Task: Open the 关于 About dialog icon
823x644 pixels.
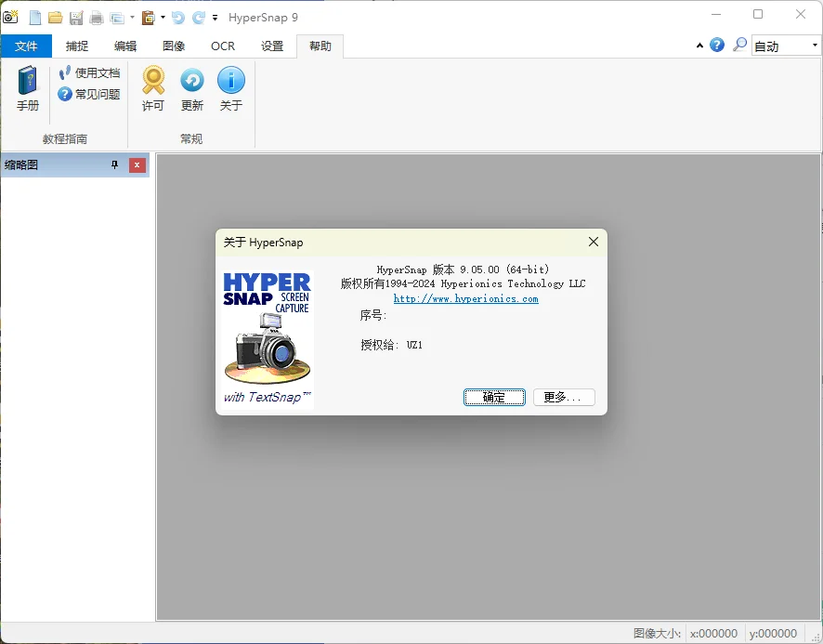Action: [x=231, y=89]
